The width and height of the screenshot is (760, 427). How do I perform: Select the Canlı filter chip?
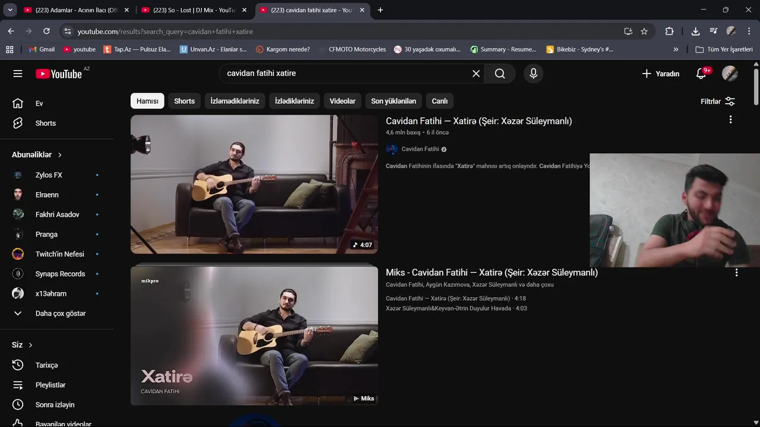(x=440, y=101)
